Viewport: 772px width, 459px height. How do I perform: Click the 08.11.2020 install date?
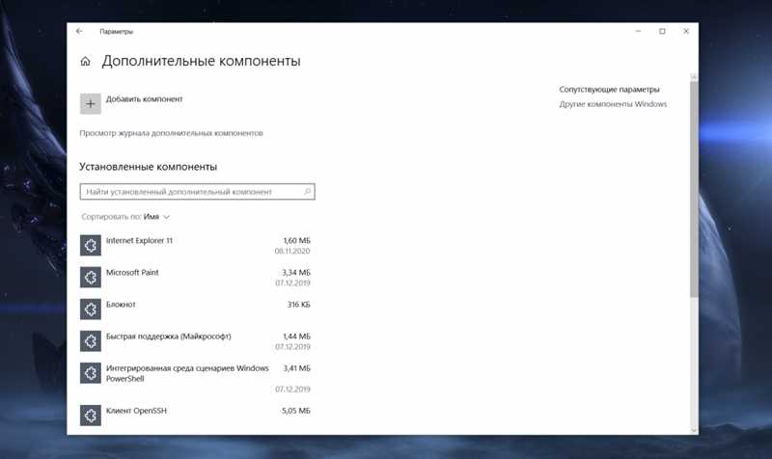[x=292, y=251]
